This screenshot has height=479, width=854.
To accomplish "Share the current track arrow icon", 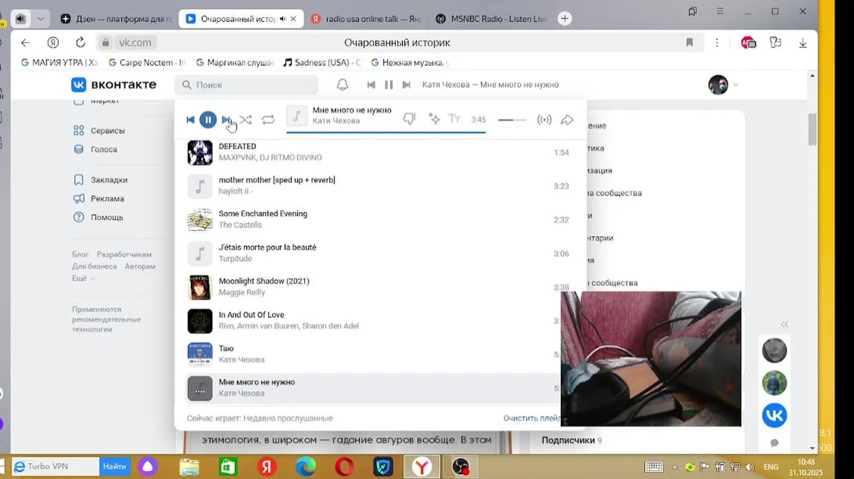I will coord(567,120).
